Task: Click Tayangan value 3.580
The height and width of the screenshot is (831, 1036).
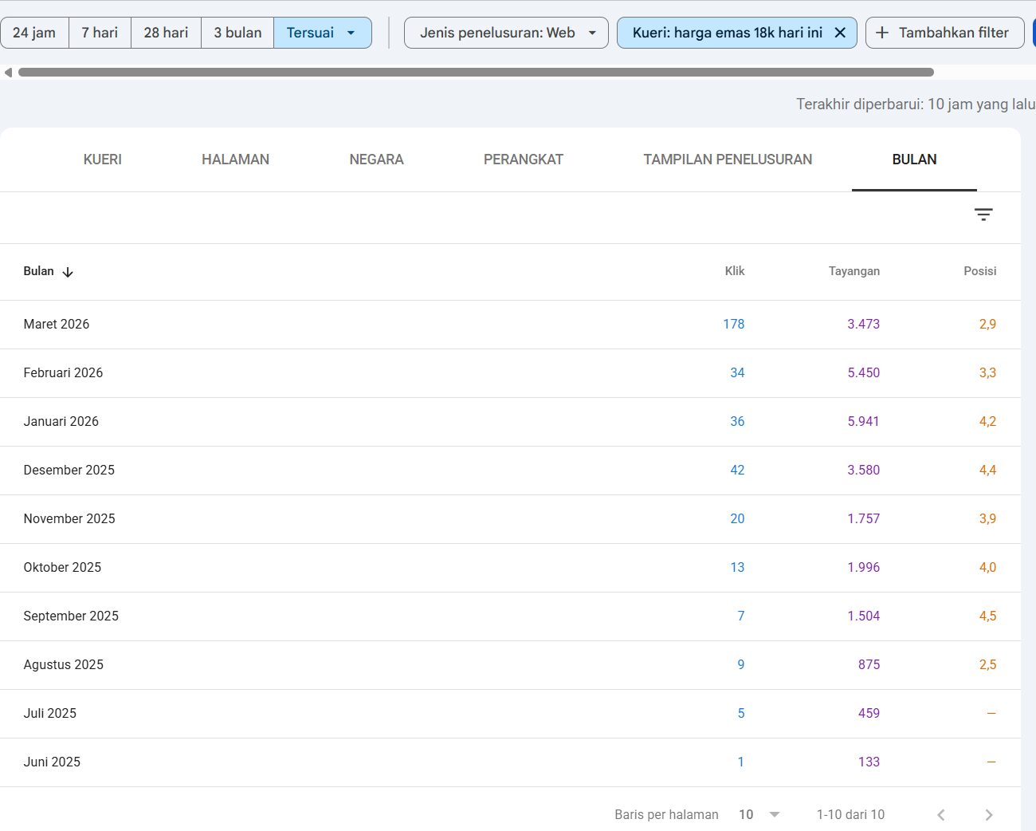Action: tap(863, 471)
